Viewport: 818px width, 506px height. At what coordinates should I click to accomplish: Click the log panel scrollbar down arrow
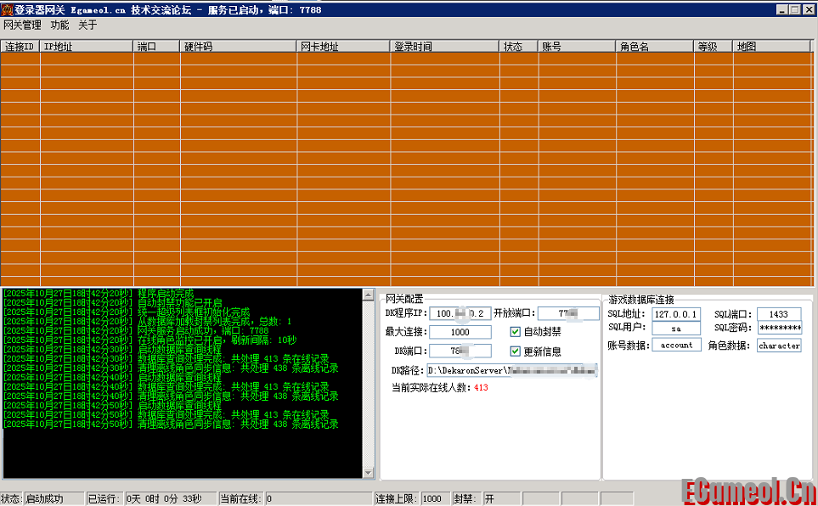369,472
